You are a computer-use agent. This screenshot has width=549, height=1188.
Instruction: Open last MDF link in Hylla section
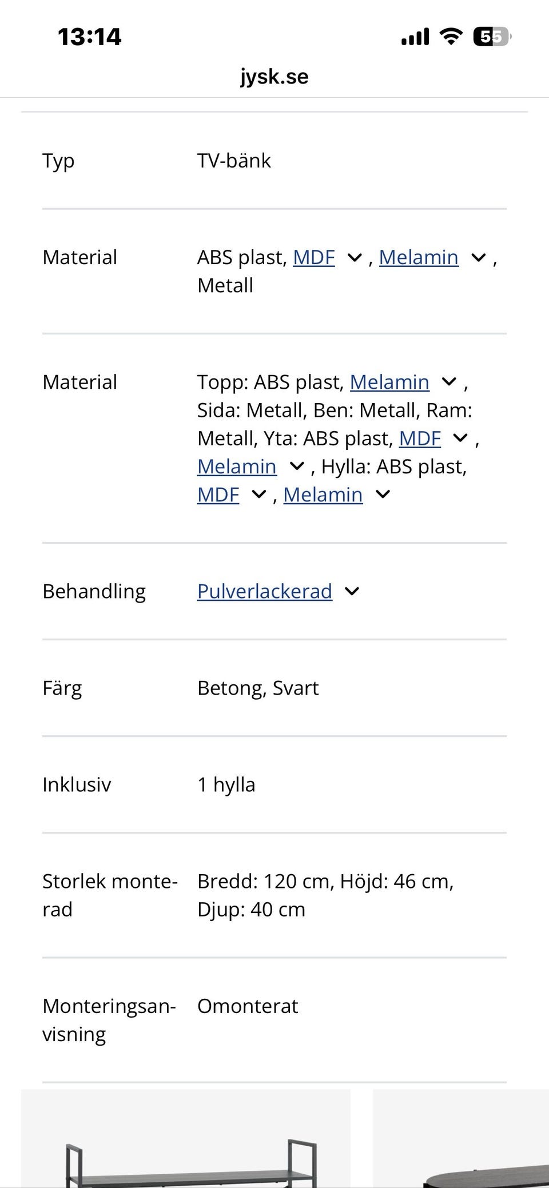coord(218,495)
